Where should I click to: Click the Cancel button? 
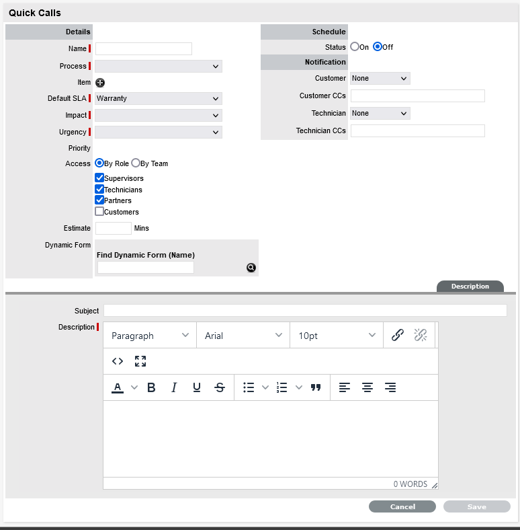coord(402,506)
